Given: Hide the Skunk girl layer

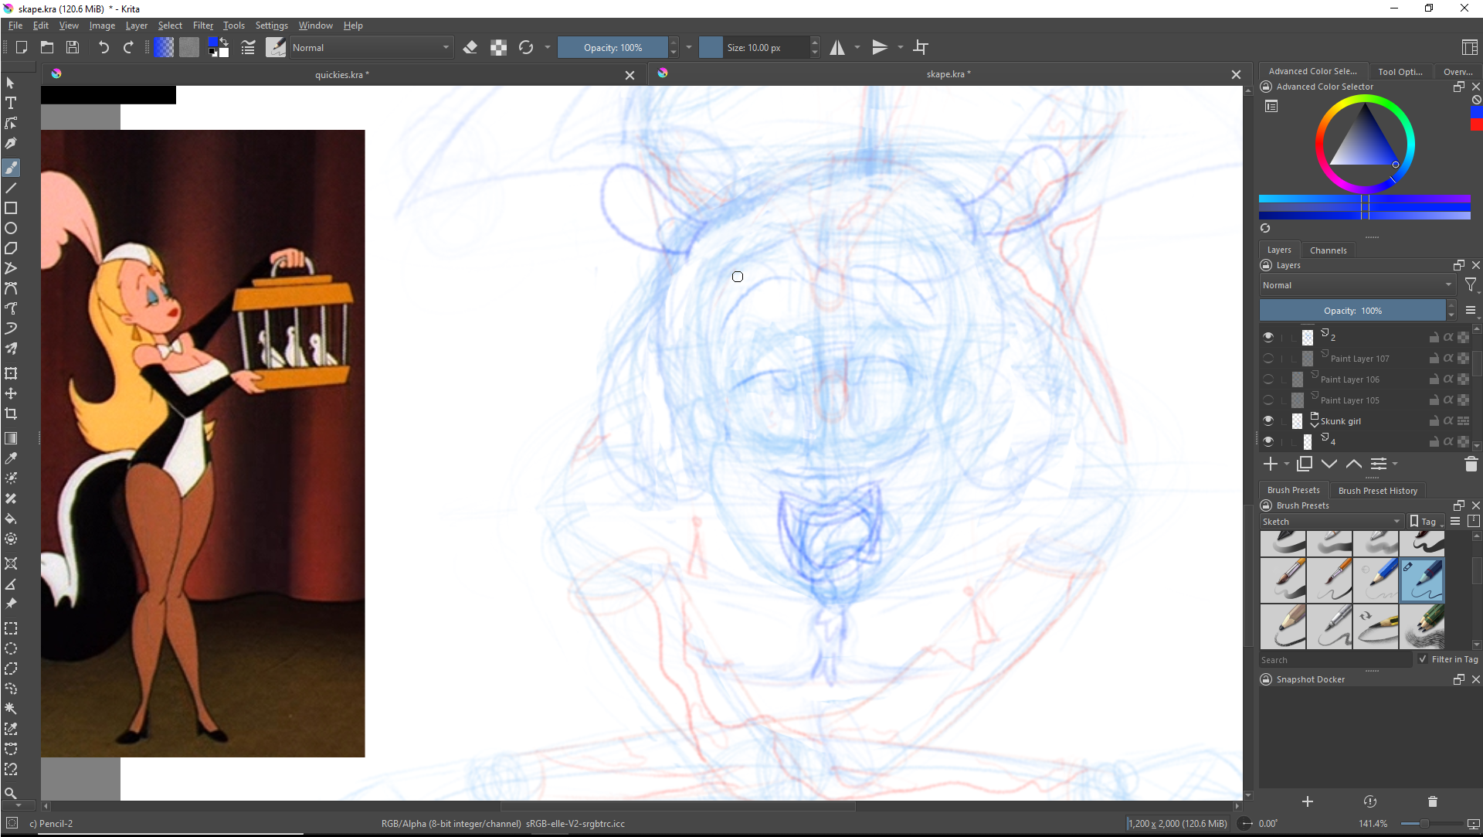Looking at the screenshot, I should [1268, 420].
